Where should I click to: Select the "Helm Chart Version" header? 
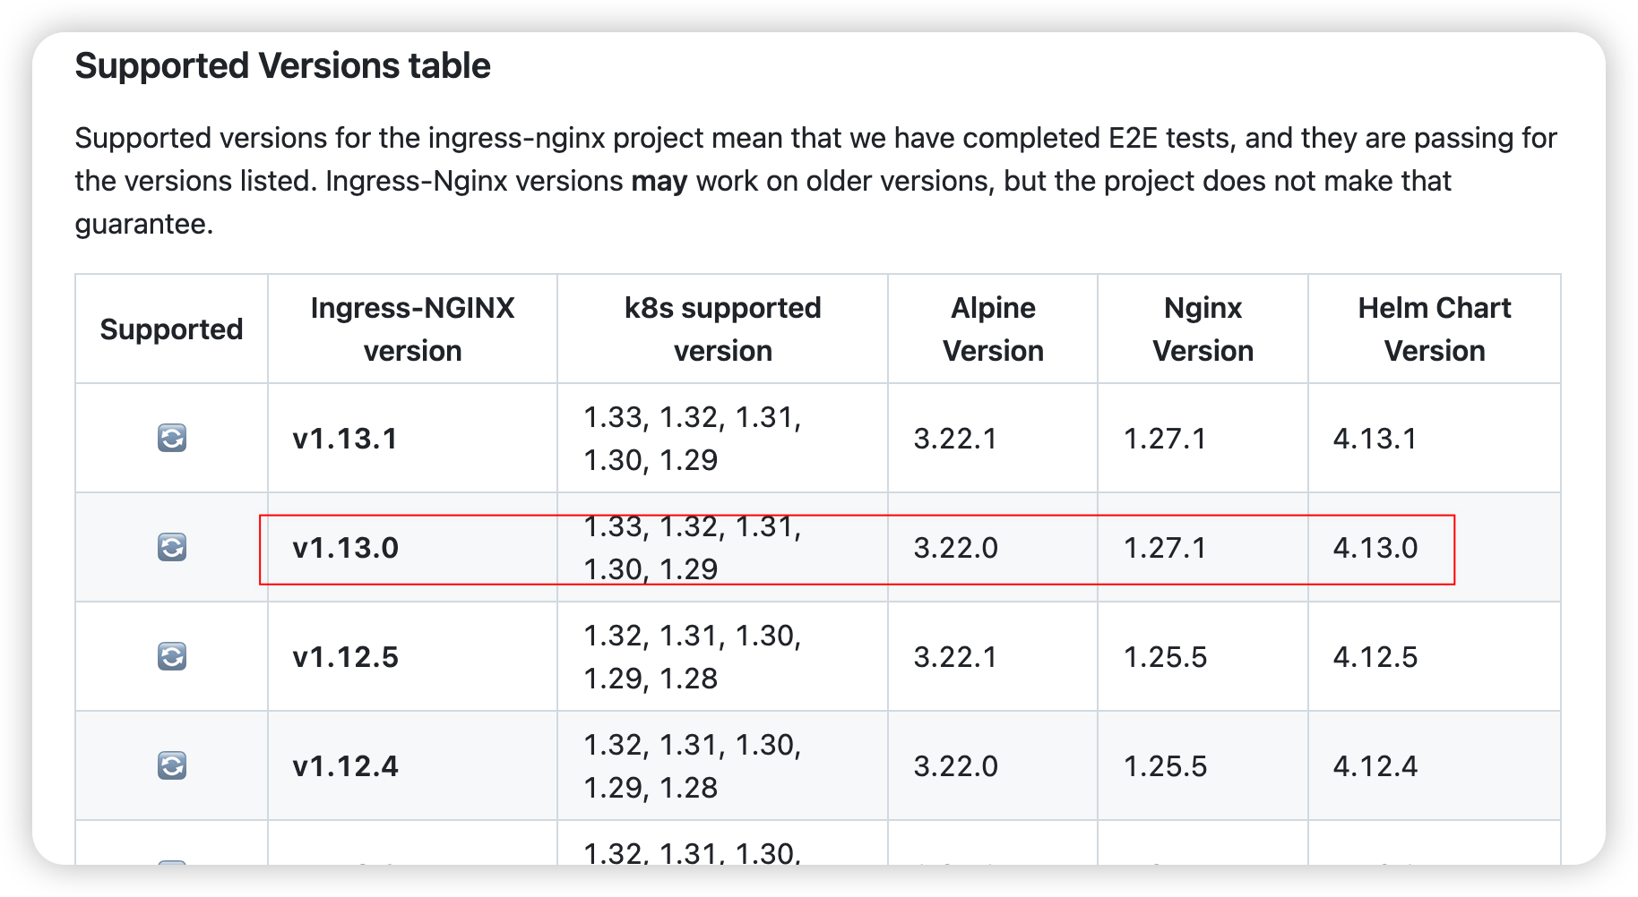[1434, 329]
